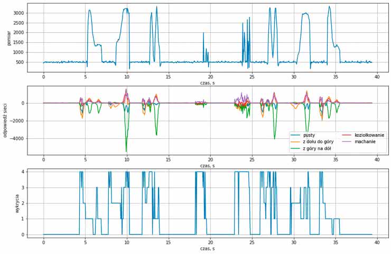
Task: Click the "odpowiedź sieci" y-axis label
Action: 5,120
